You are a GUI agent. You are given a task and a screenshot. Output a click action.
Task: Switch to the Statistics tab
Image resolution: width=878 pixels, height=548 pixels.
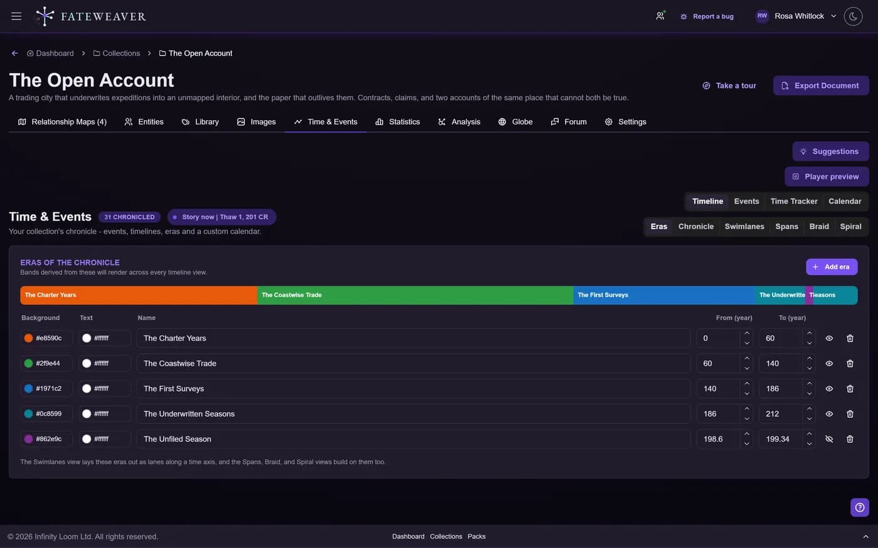coord(398,121)
